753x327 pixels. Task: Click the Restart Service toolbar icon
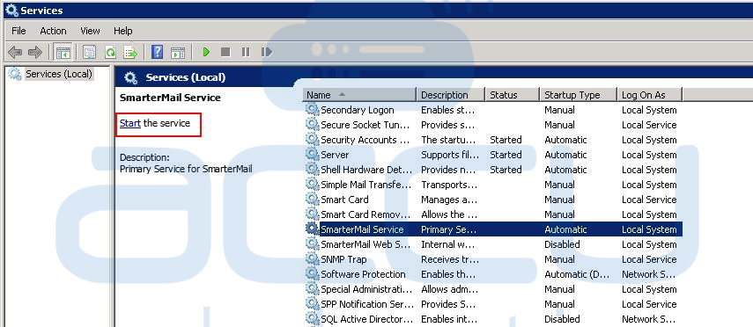pyautogui.click(x=267, y=52)
